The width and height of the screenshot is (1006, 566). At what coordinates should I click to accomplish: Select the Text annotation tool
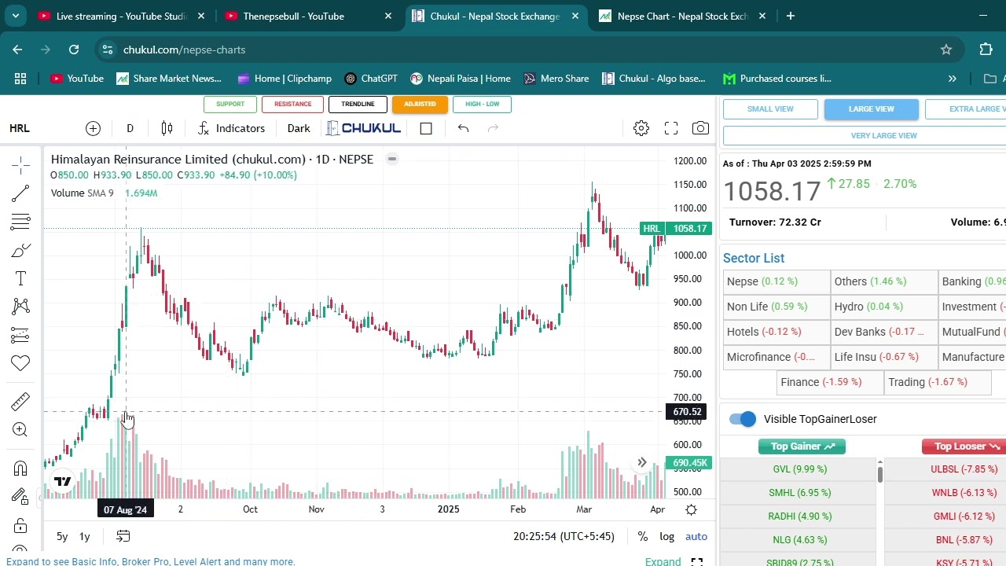(20, 278)
